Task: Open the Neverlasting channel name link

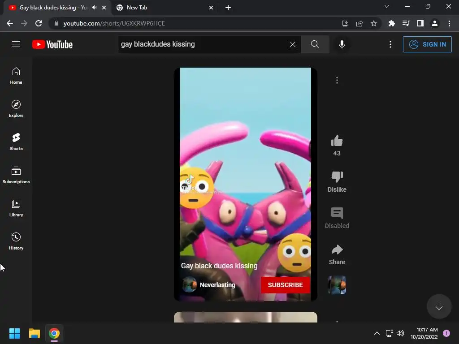Action: 217,285
